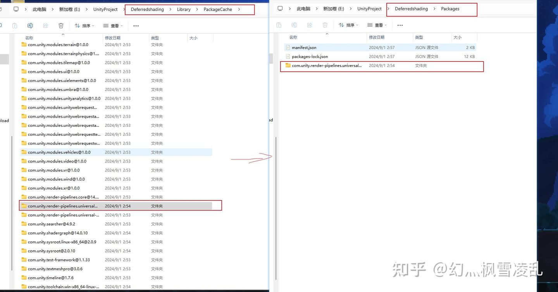The height and width of the screenshot is (292, 558).
Task: Click 此电脑 breadcrumb in PackageCache window
Action: pos(39,9)
